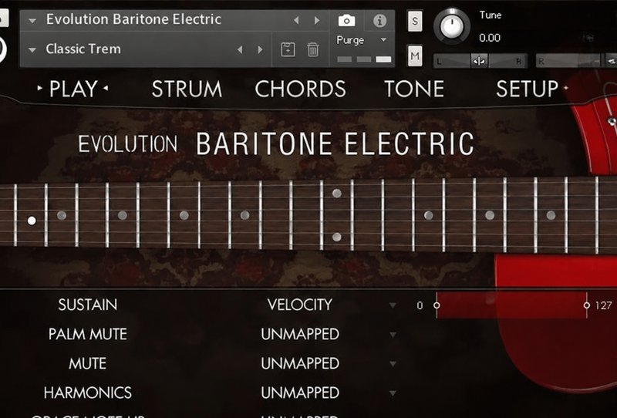This screenshot has height=418, width=617.
Task: Open the Sustain Velocity mapping dropdown arrow
Action: pyautogui.click(x=393, y=305)
